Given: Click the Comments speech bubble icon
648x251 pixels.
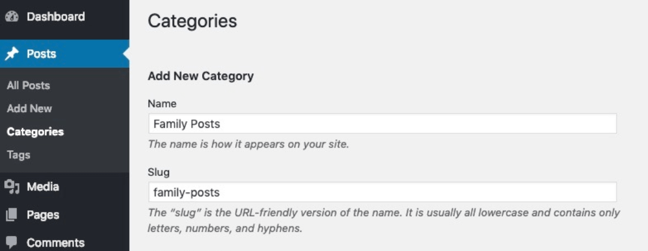Looking at the screenshot, I should 12,243.
